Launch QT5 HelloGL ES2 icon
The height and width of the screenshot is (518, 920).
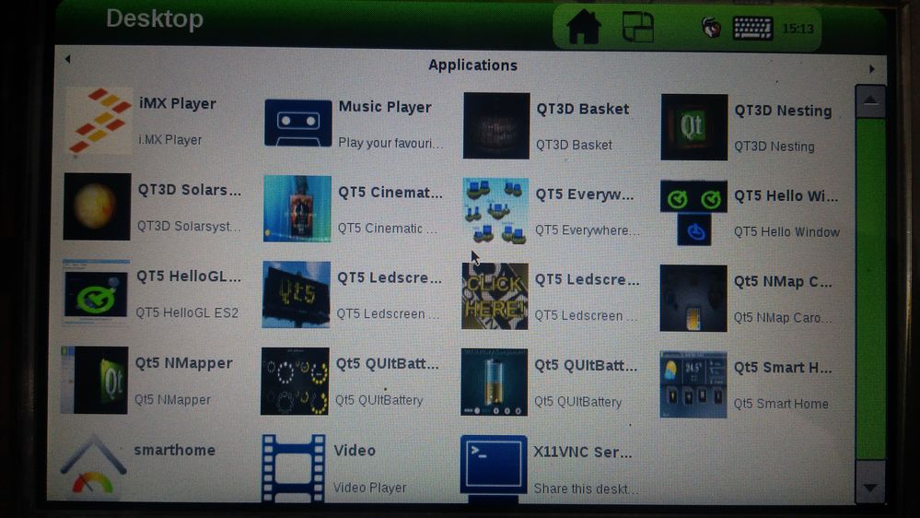click(x=96, y=293)
